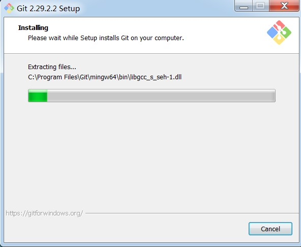Click the gray unfilled progress bar area

tap(161, 96)
